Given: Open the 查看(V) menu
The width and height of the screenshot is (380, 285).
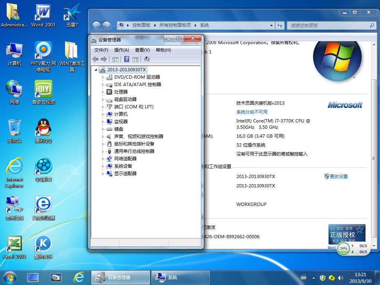Looking at the screenshot, I should 142,50.
